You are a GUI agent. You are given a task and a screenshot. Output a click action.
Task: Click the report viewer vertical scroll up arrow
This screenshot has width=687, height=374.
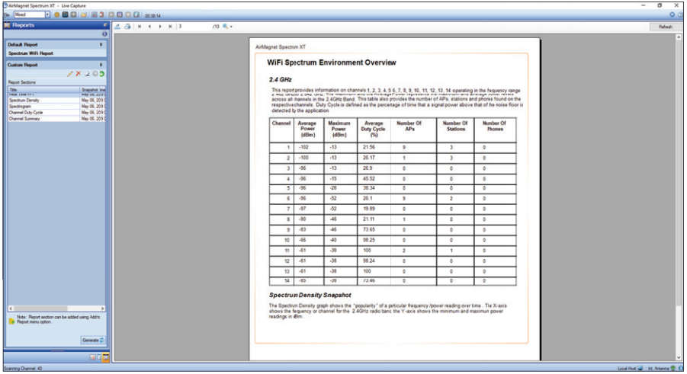679,37
